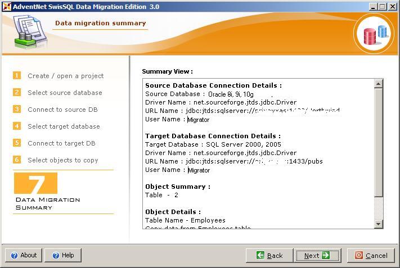The image size is (400, 268).
Task: Open Help for this wizard
Action: pyautogui.click(x=63, y=255)
